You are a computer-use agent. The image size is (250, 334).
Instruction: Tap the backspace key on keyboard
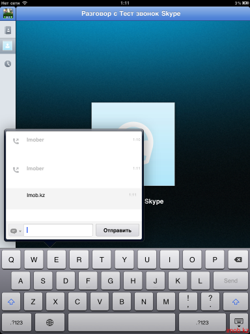(x=238, y=260)
